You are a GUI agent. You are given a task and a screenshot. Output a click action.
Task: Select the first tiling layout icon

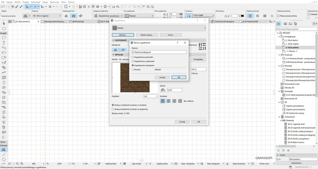(x=163, y=101)
